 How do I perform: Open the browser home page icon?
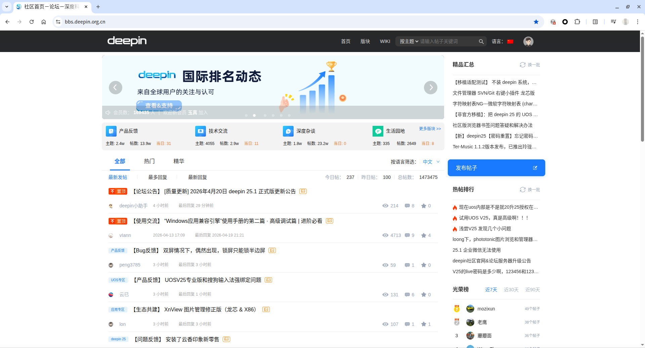(x=44, y=22)
